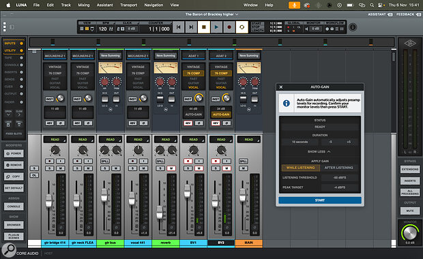
Task: Click the UA logo above master meters
Action: [410, 43]
